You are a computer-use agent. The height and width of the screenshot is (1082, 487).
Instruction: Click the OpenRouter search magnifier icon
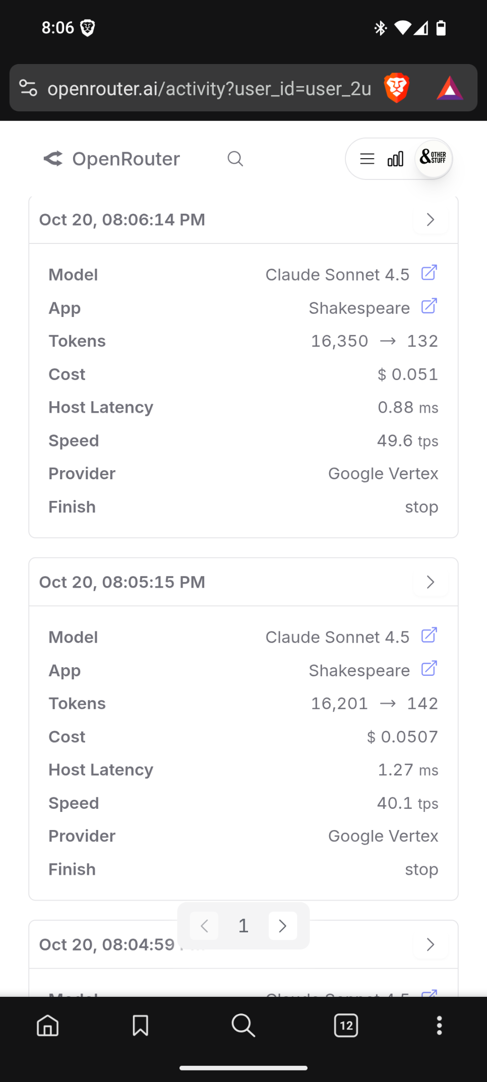(x=235, y=159)
